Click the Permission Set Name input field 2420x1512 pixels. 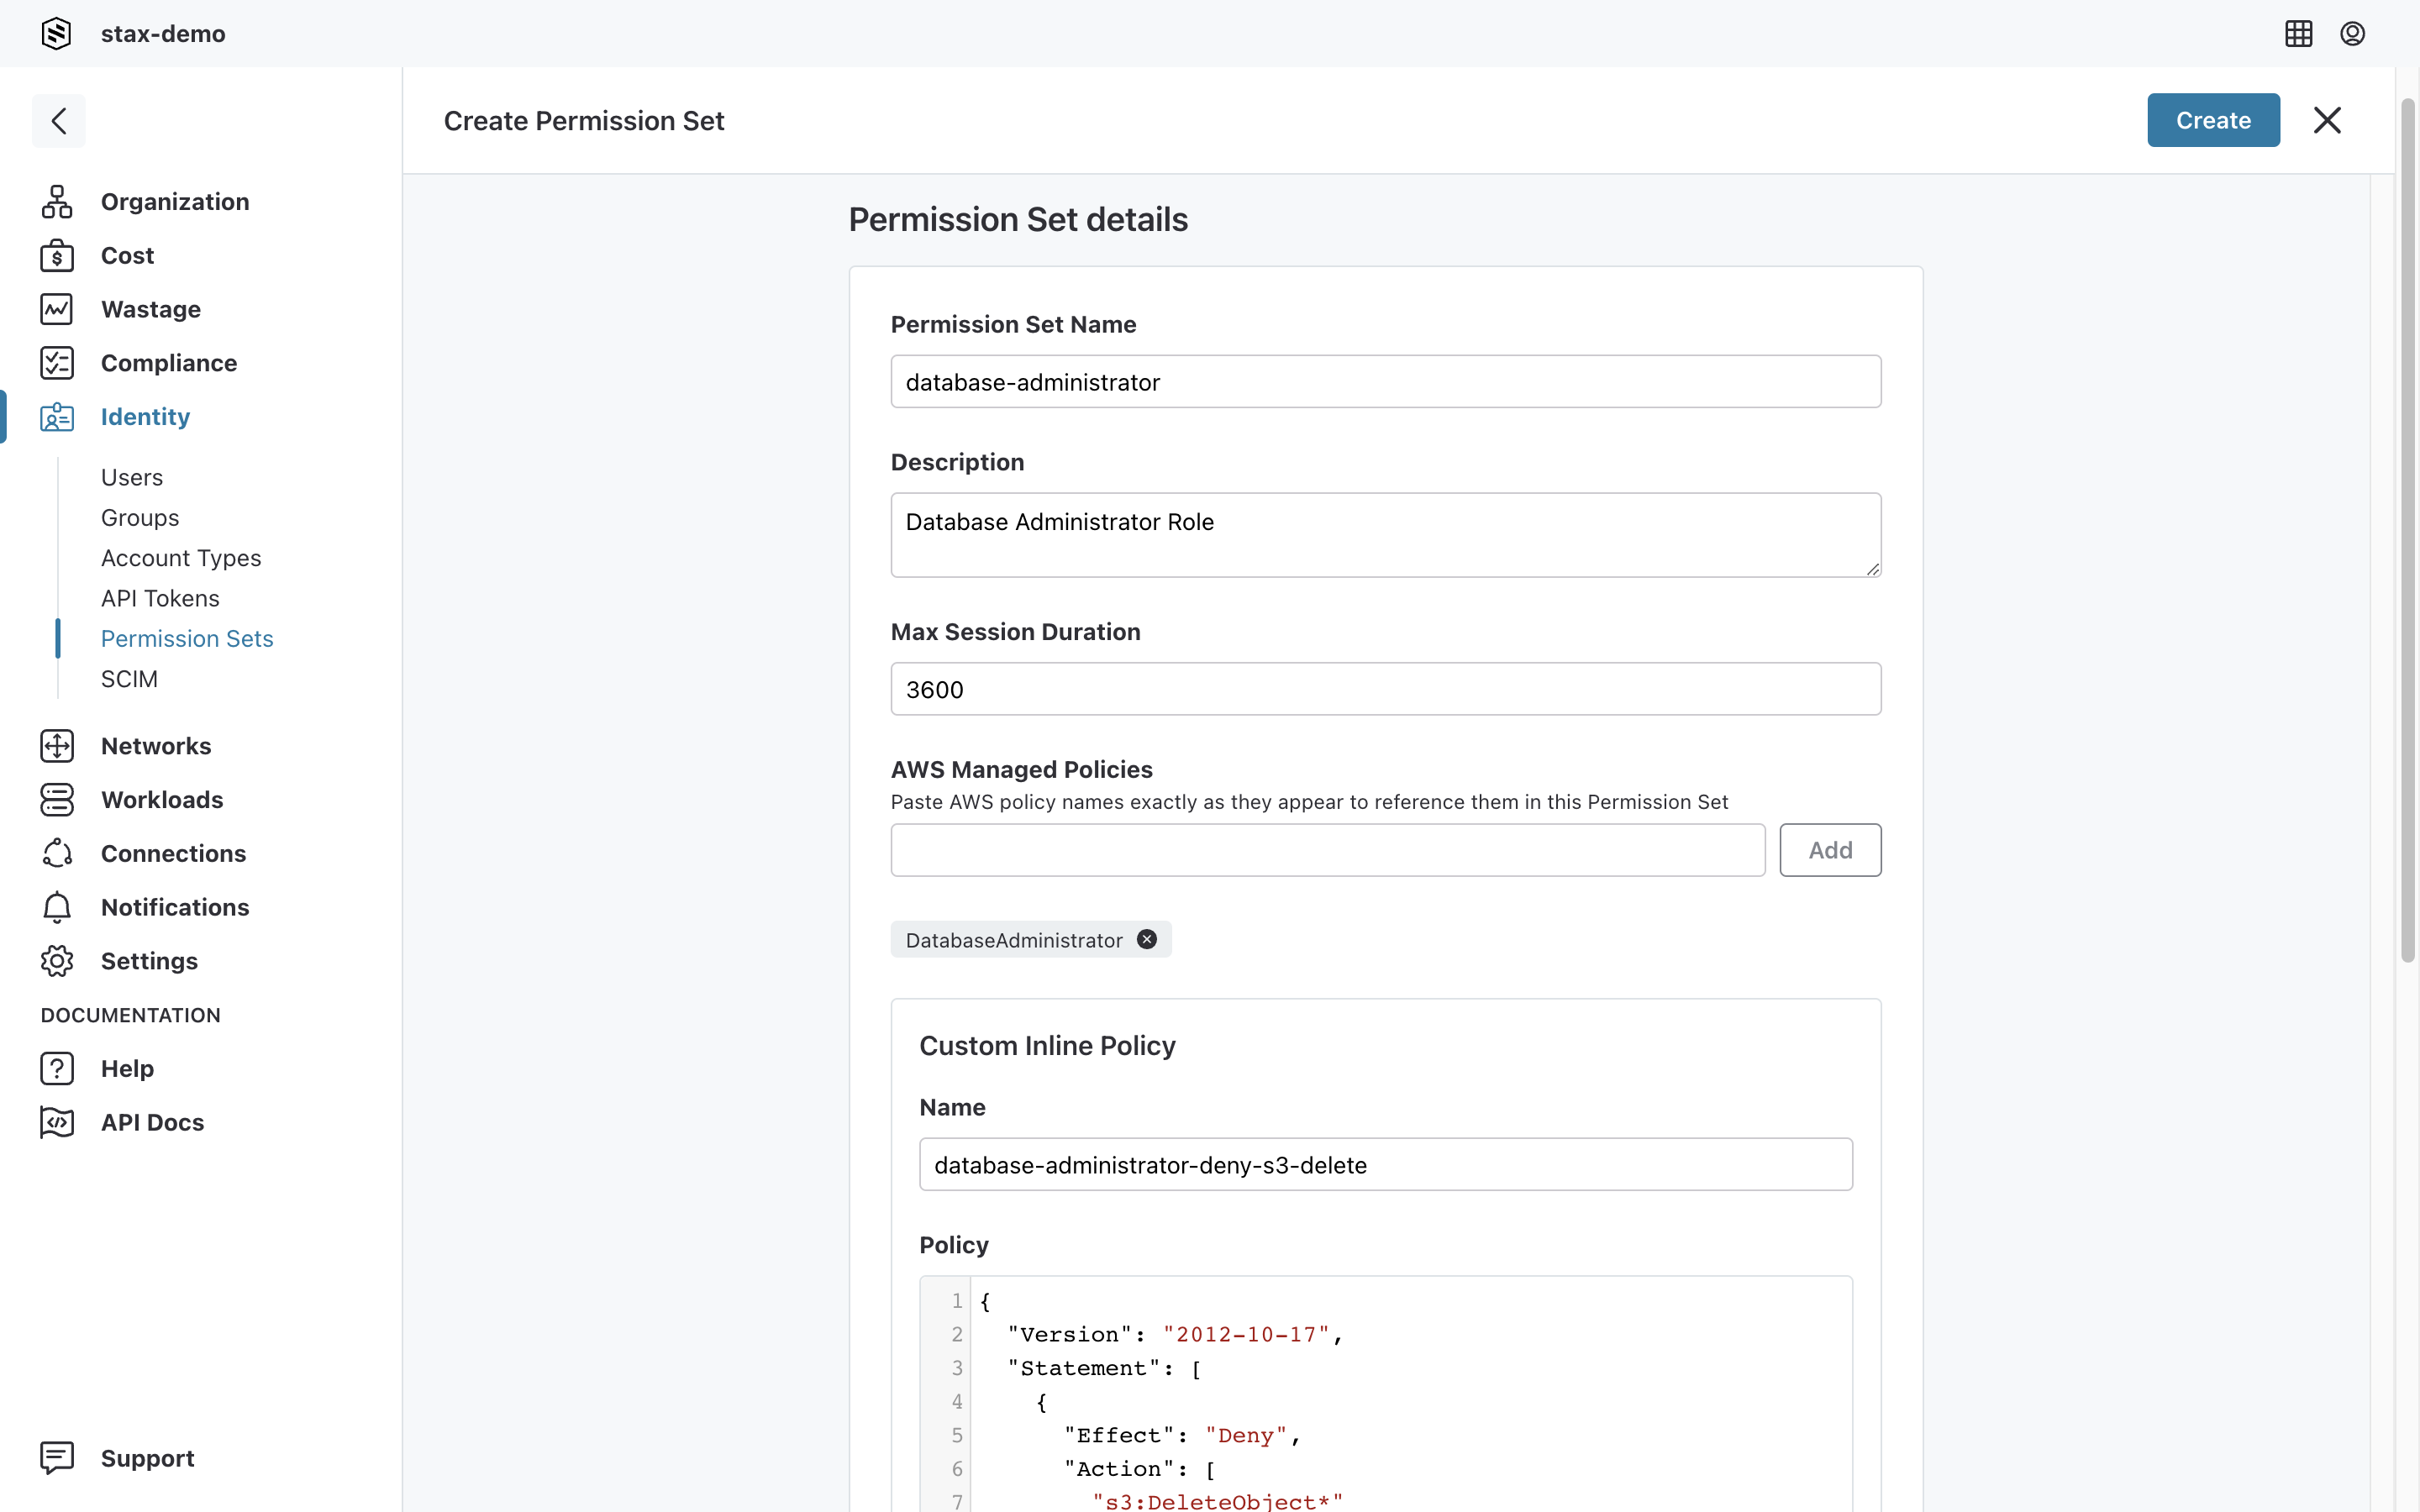[1385, 381]
